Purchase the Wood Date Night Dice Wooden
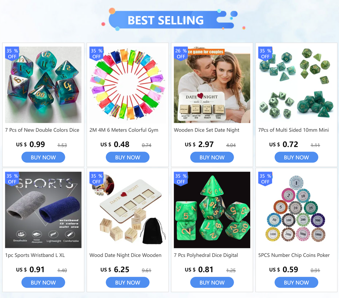This screenshot has height=298, width=339. tap(127, 282)
